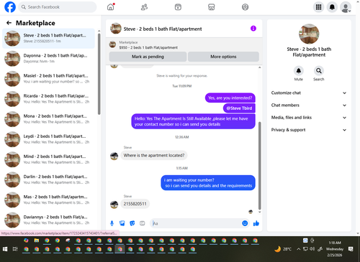Screen dimensions: 360x262
Task: Open the Marketplace storefront icon in top navigation
Action: (212, 7)
